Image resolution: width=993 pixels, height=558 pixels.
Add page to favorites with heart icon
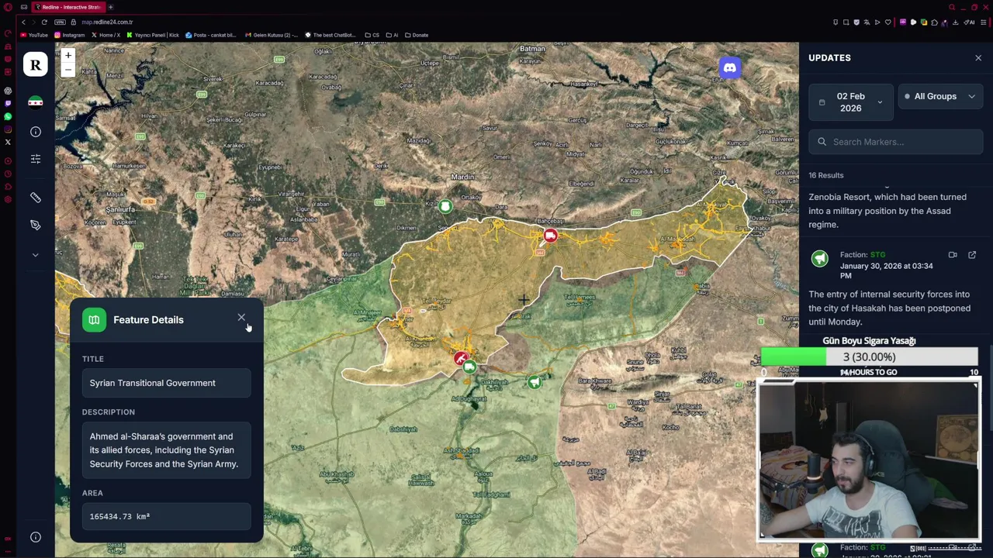click(888, 22)
